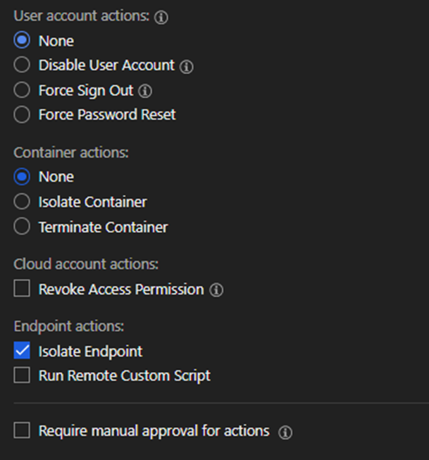Click the Cloud account actions heading
The width and height of the screenshot is (429, 460).
[x=86, y=264]
